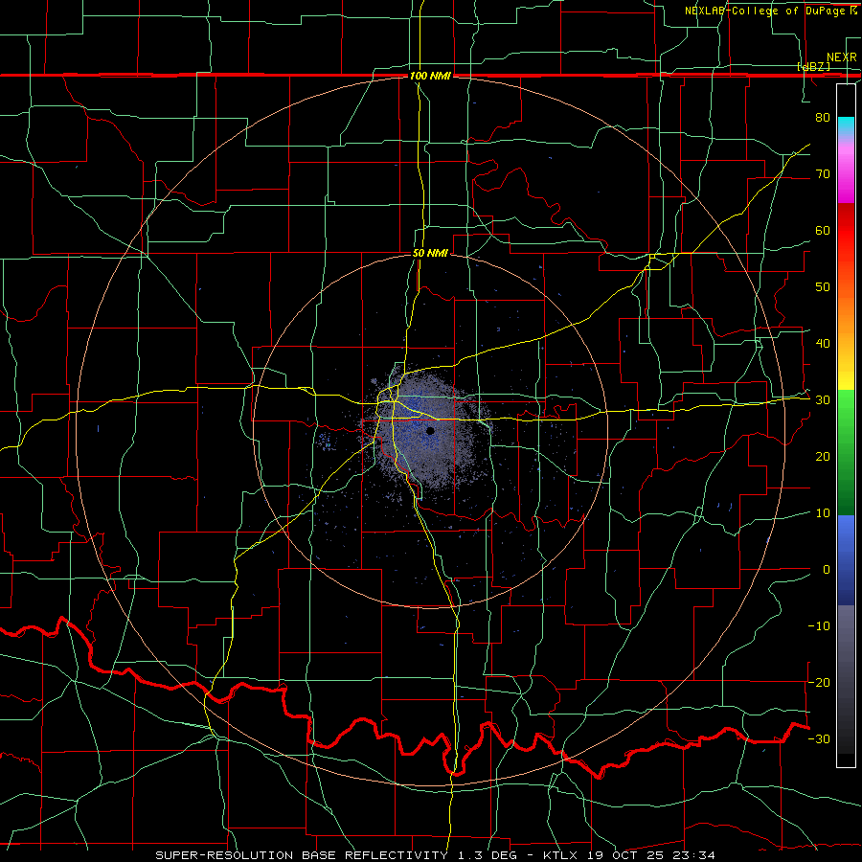Click the [dBZ] units label

(813, 66)
